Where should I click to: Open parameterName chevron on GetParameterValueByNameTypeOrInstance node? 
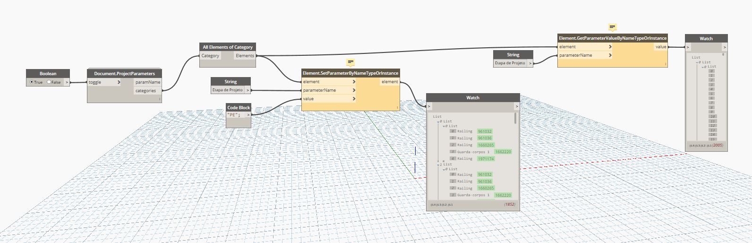(x=610, y=55)
